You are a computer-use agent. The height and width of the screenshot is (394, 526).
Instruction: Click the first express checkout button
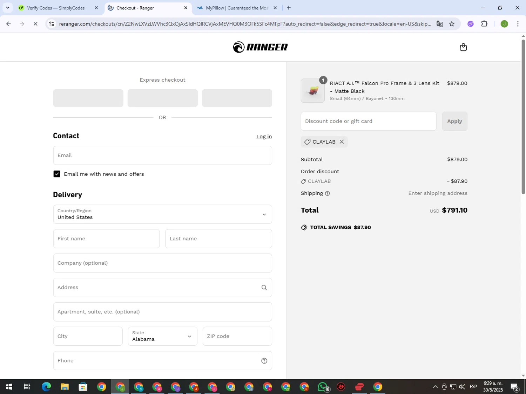click(x=88, y=98)
